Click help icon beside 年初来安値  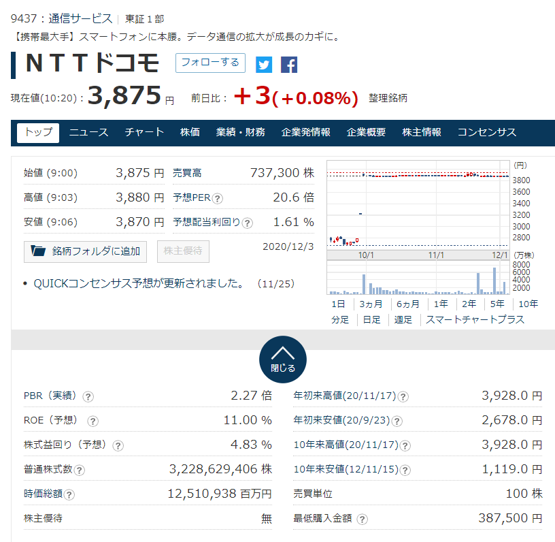point(397,421)
